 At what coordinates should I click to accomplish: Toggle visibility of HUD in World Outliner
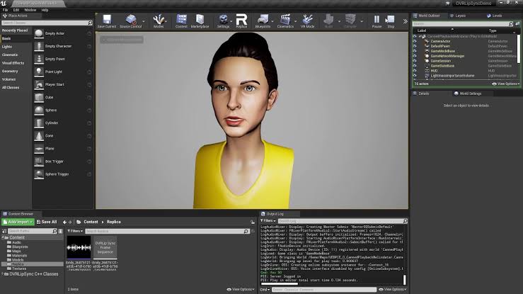(x=415, y=70)
